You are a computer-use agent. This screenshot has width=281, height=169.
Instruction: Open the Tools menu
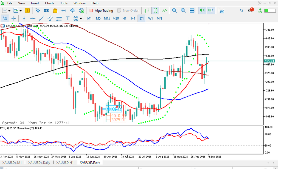64,3
